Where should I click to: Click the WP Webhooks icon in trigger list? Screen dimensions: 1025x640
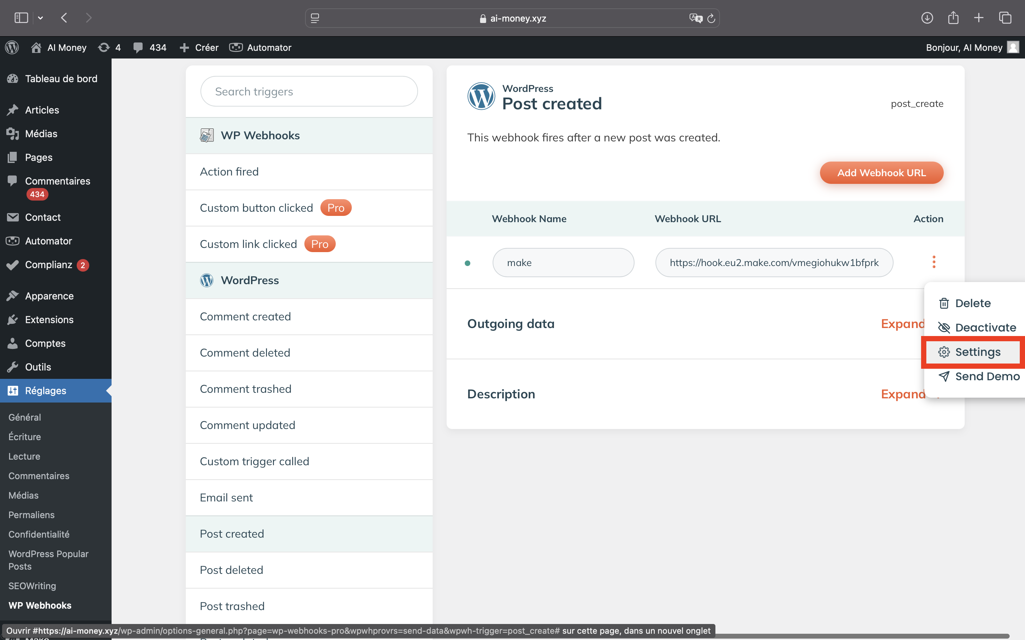[207, 135]
